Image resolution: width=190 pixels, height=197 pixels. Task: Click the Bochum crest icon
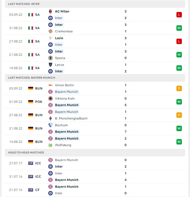click(50, 125)
